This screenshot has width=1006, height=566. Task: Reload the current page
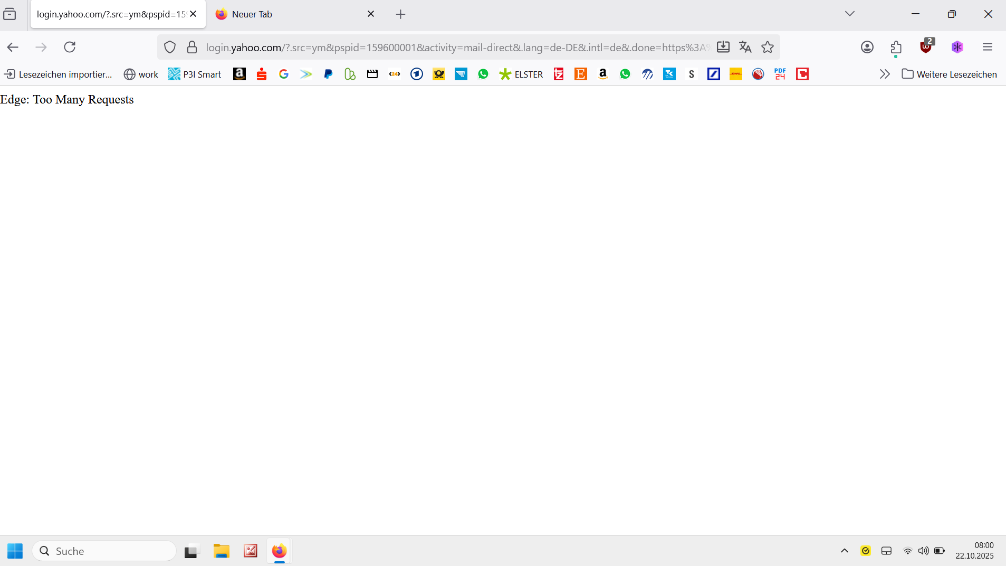(x=70, y=47)
